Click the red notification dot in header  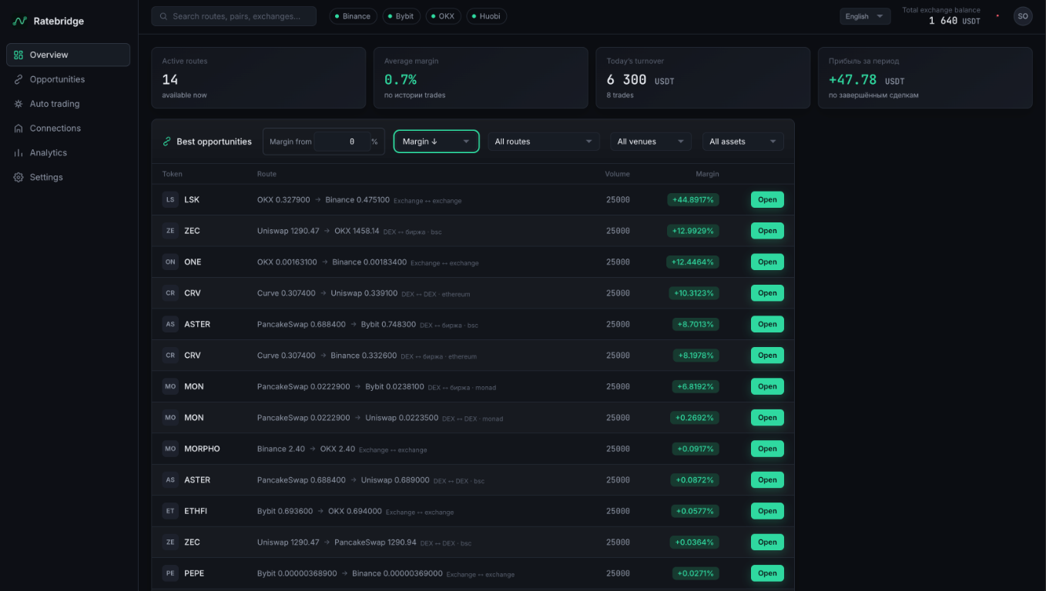pos(997,15)
